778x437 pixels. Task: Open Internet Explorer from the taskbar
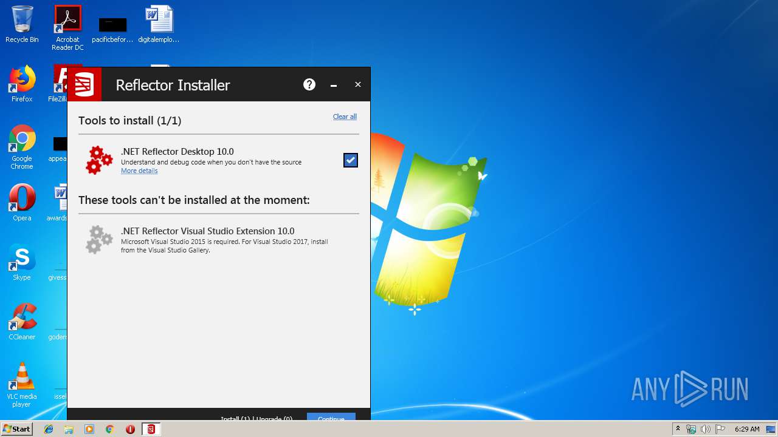(x=49, y=429)
